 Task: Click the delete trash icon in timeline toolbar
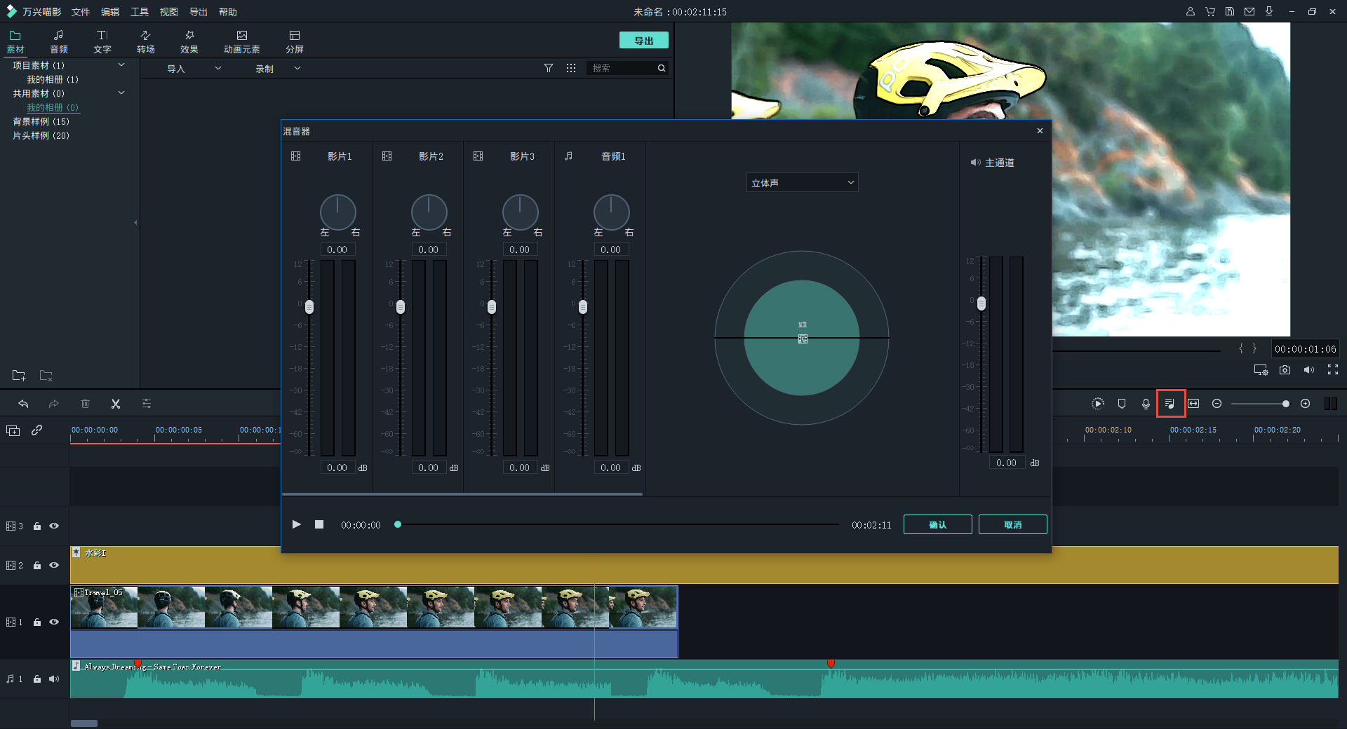(x=85, y=404)
